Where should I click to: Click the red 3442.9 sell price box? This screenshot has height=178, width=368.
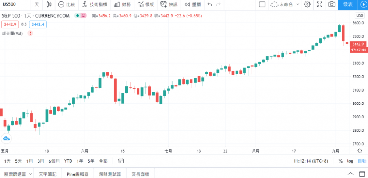[10, 24]
